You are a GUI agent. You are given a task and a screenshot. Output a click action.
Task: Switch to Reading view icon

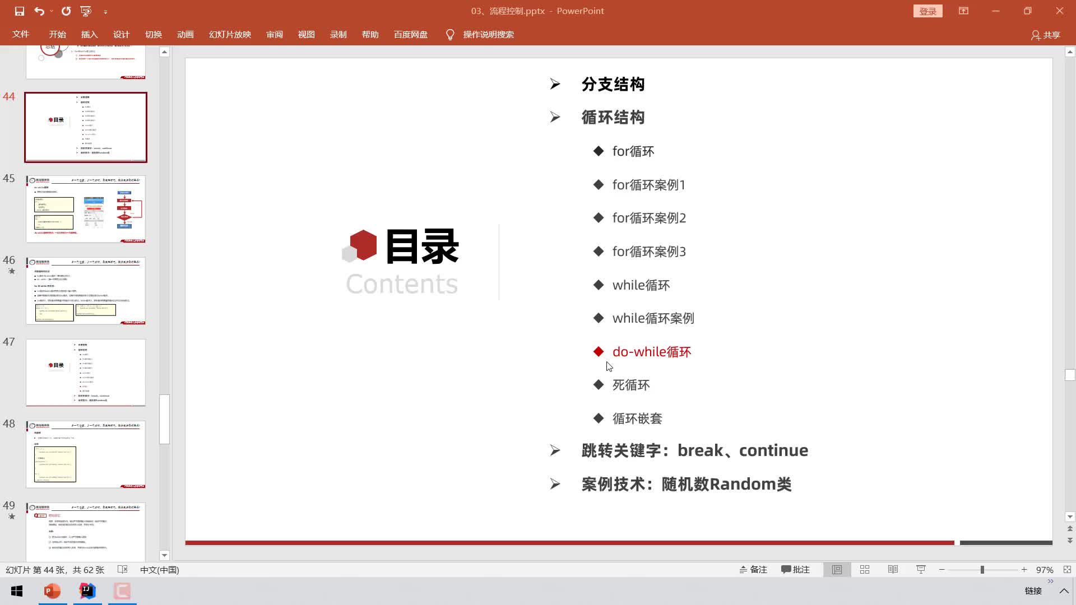click(x=893, y=570)
